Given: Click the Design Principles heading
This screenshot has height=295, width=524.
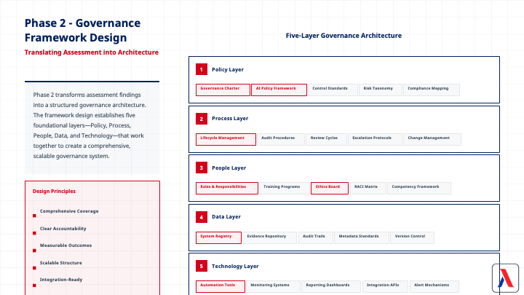Looking at the screenshot, I should (55, 192).
